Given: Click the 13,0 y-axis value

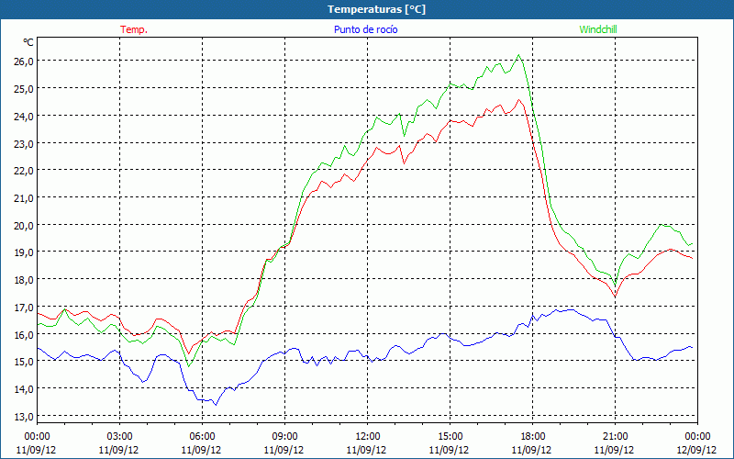Looking at the screenshot, I should point(22,416).
